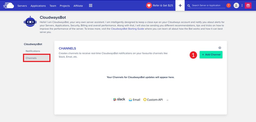Viewport: 256px width, 122px height.
Task: Select Channels in the sidebar
Action: coord(37,58)
